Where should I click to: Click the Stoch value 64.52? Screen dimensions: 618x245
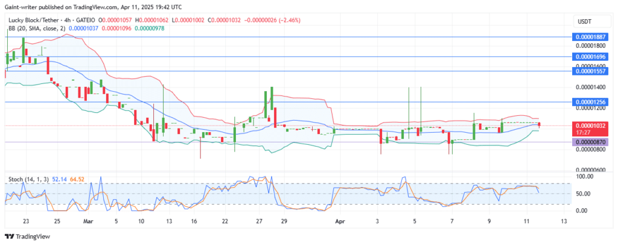[77, 179]
